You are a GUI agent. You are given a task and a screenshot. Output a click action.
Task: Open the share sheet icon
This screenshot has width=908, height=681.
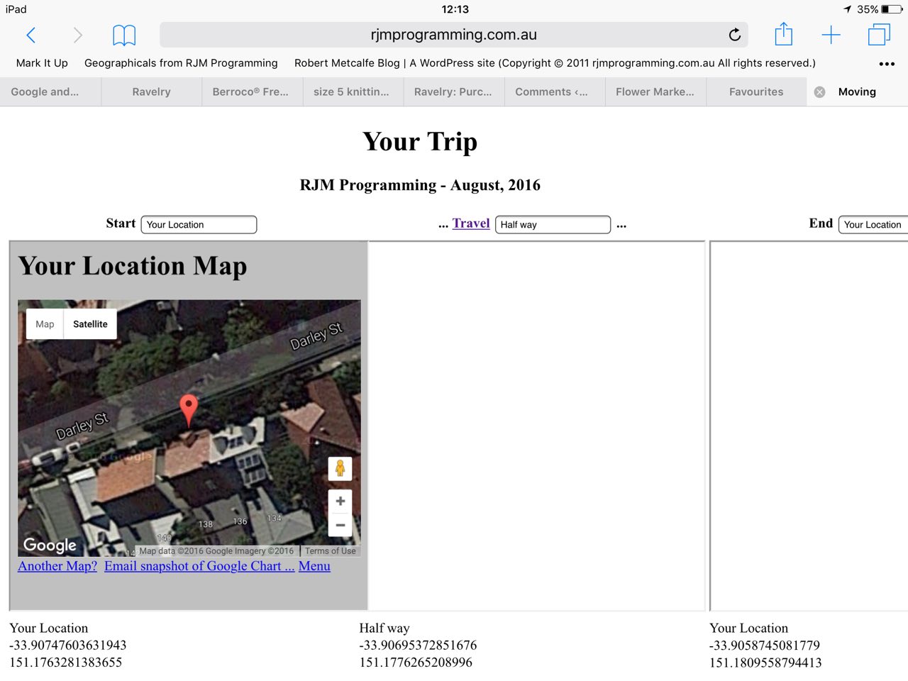pos(783,33)
